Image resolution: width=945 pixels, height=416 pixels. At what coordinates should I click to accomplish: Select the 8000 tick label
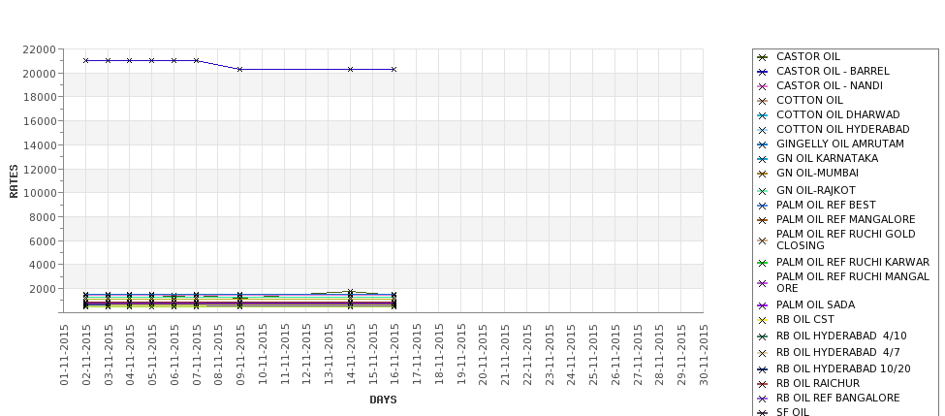pos(43,217)
